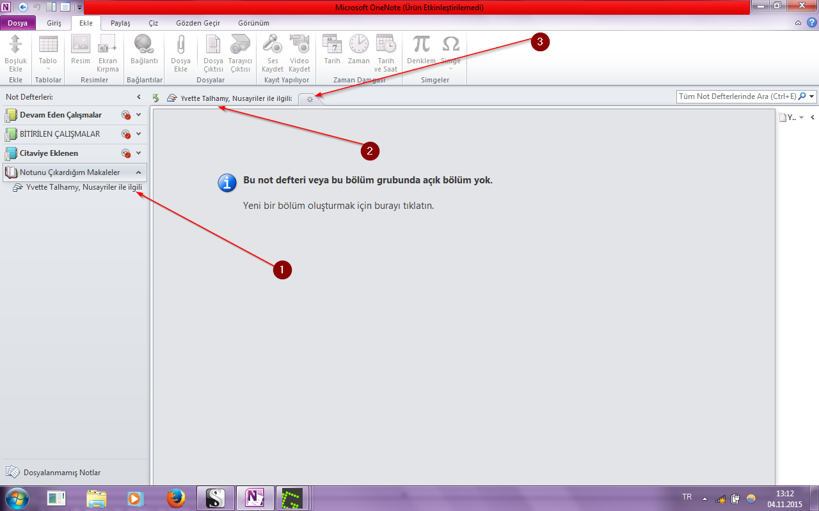Open the Dosya tab

point(18,23)
